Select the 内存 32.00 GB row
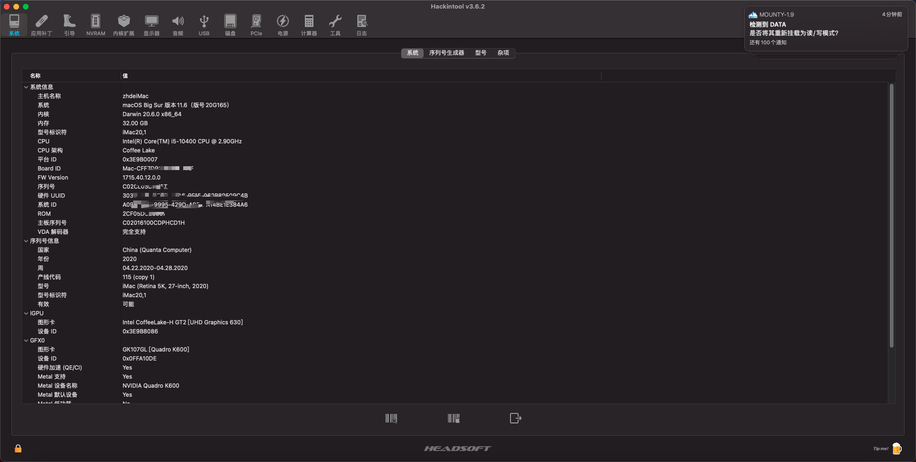 click(455, 123)
